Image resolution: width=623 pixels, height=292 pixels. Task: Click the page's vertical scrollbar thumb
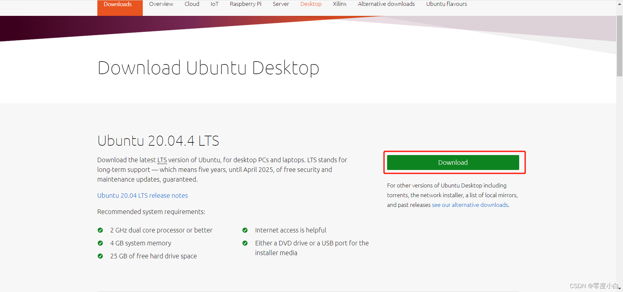[x=619, y=45]
